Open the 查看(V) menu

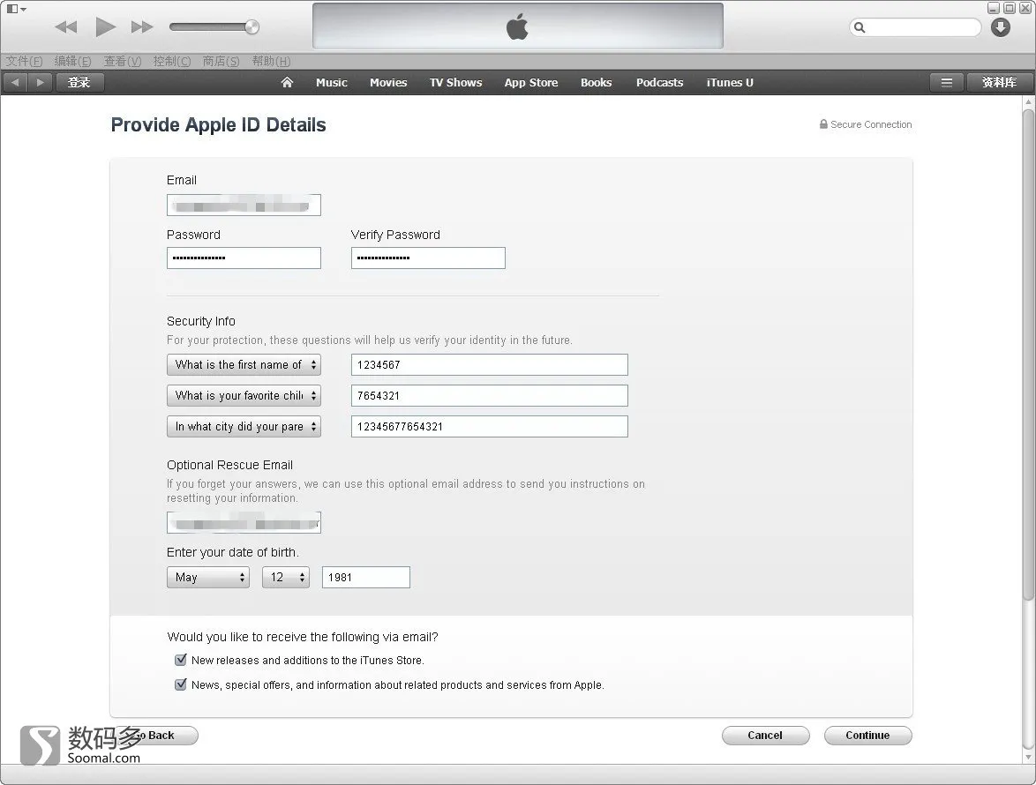click(x=123, y=62)
